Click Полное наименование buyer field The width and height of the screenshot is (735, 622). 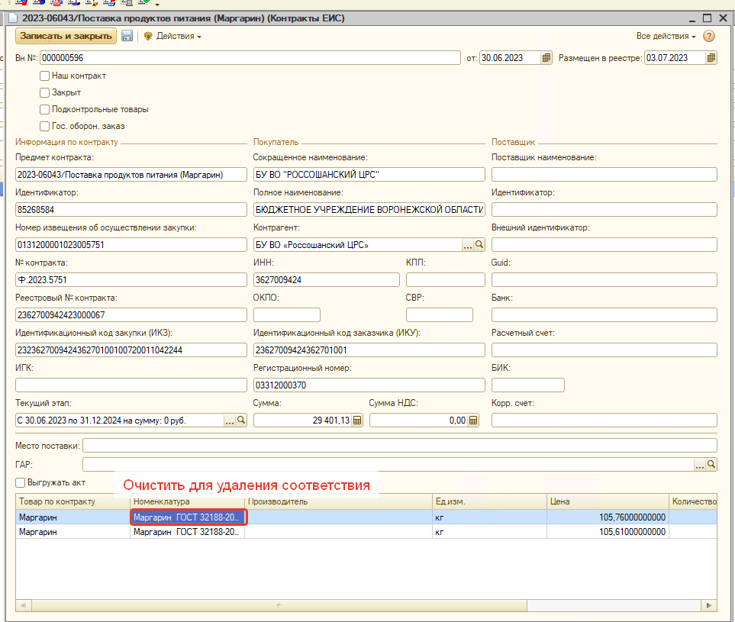369,210
